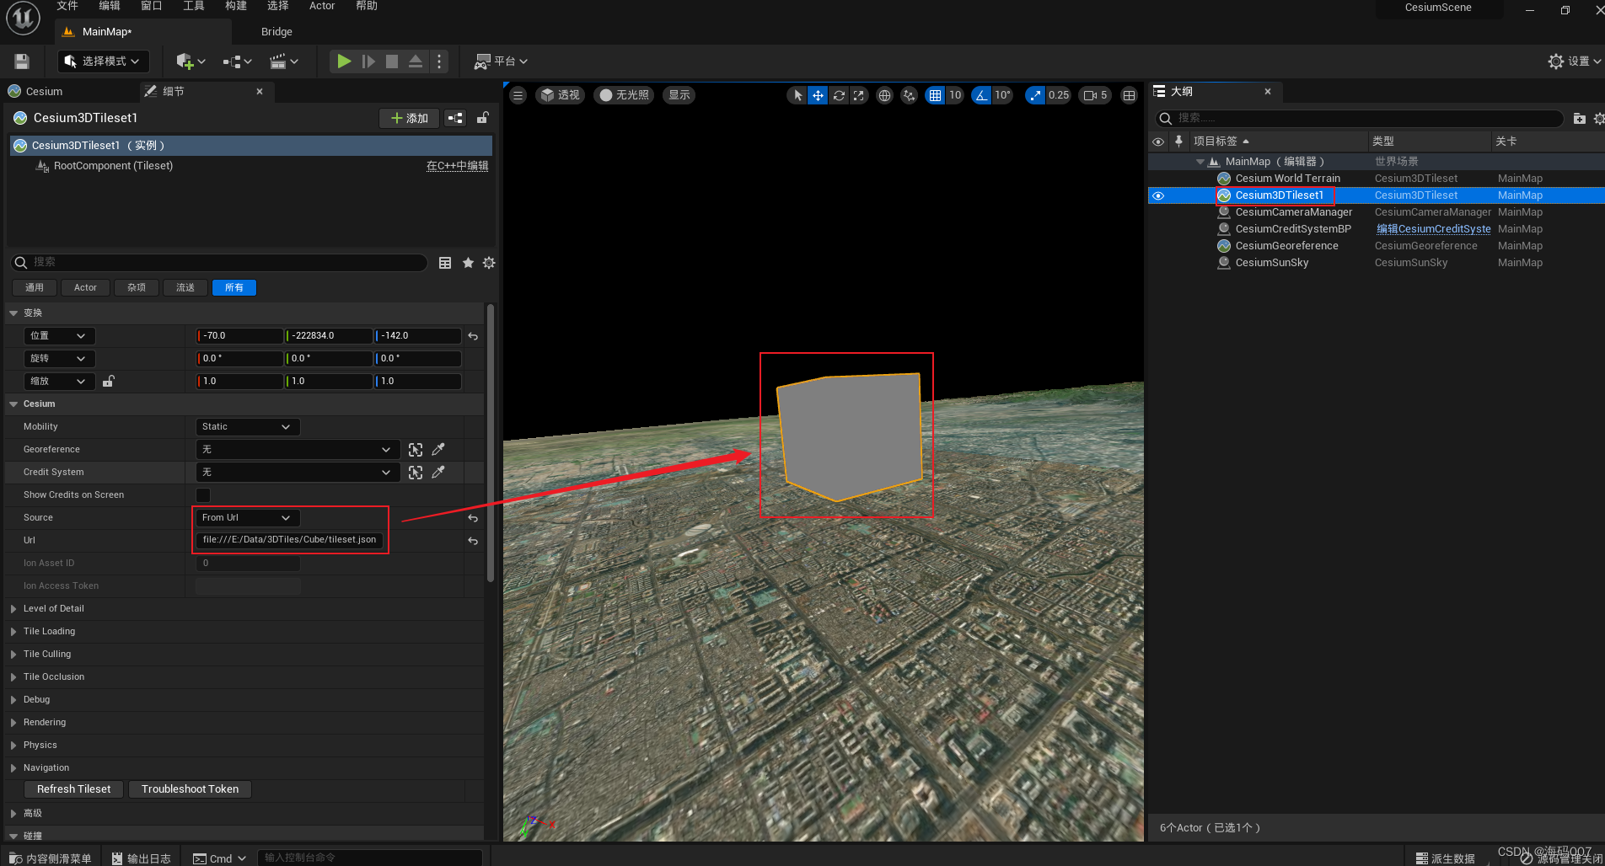Select the Play in Editor icon
Image resolution: width=1605 pixels, height=866 pixels.
click(343, 61)
